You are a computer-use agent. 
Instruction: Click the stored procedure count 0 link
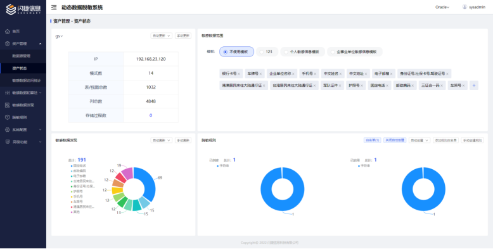click(x=151, y=115)
